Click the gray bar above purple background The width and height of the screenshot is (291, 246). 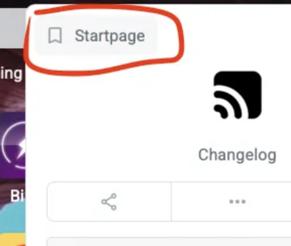pyautogui.click(x=12, y=28)
